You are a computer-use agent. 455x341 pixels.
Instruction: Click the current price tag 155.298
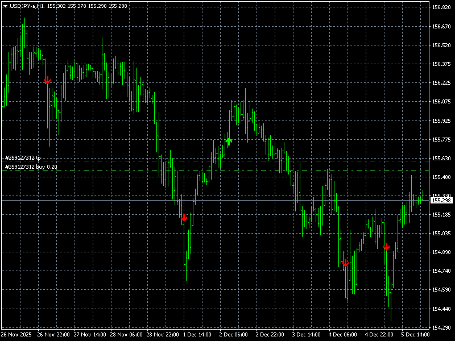[441, 200]
